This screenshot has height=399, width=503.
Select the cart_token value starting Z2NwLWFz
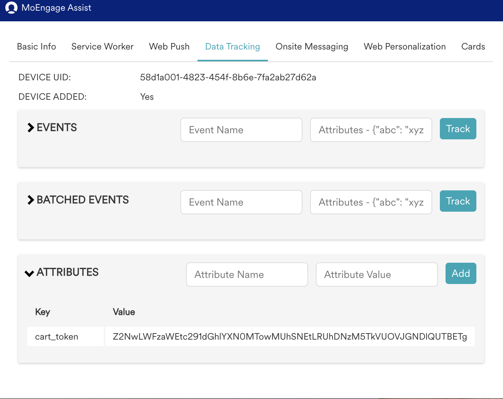point(290,337)
